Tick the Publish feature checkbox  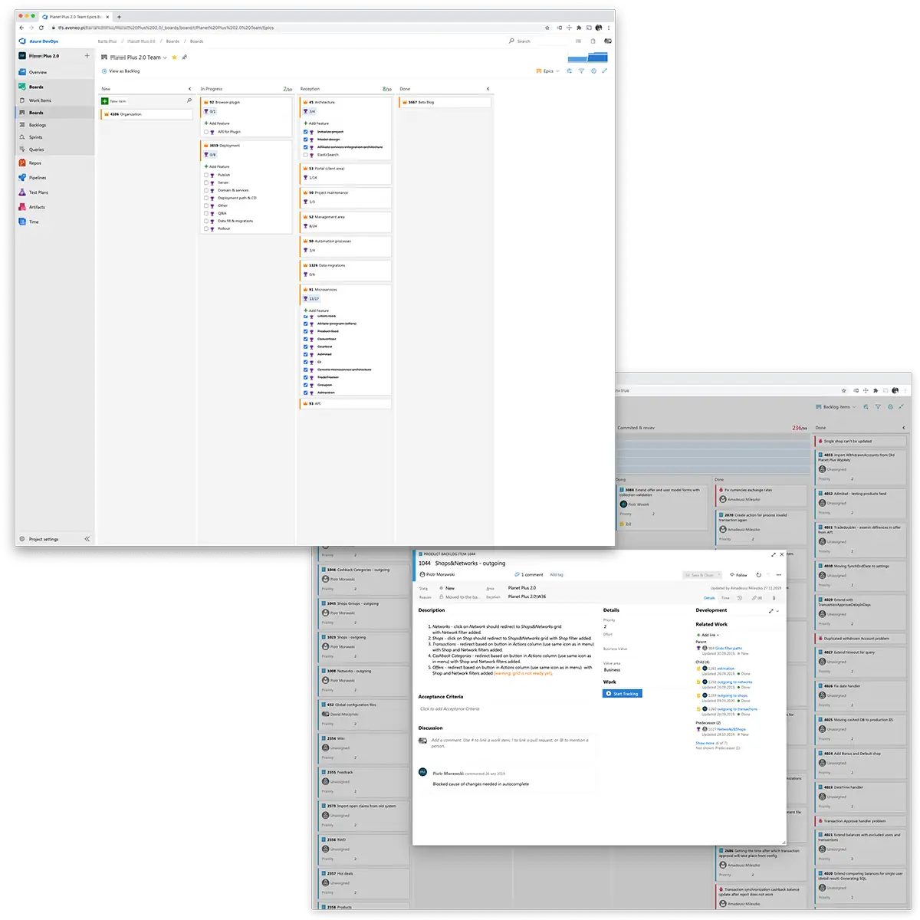[206, 175]
